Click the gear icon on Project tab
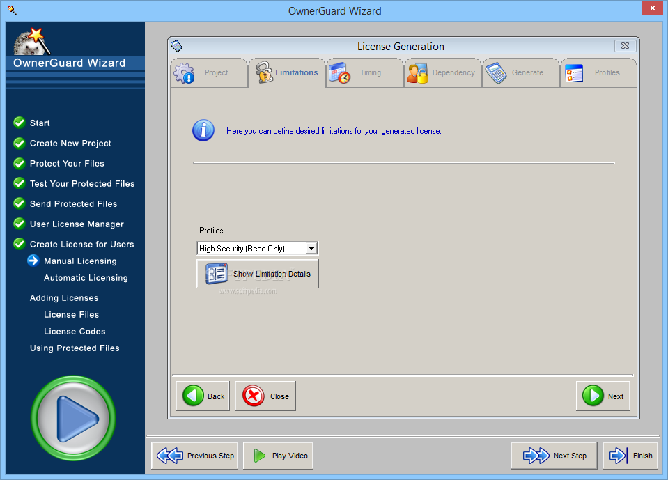Image resolution: width=668 pixels, height=480 pixels. click(184, 73)
